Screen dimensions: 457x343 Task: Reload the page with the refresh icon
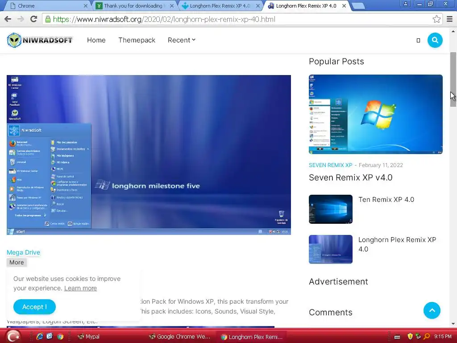point(34,19)
